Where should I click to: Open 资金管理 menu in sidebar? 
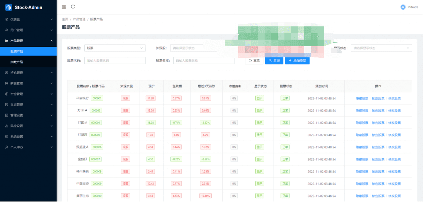[28, 94]
